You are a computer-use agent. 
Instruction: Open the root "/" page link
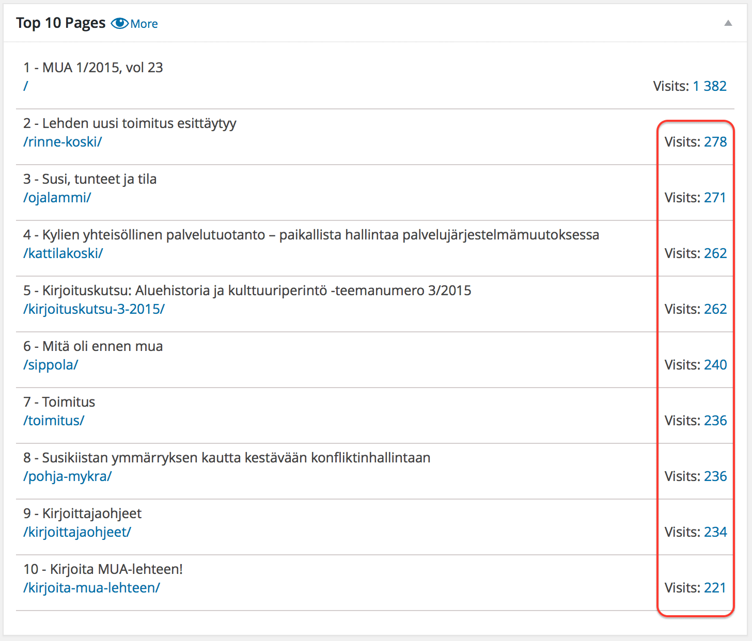coord(25,86)
